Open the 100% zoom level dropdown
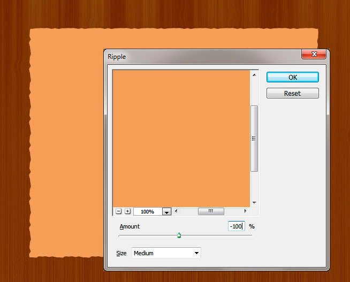Viewport: 350px width, 282px height. [x=166, y=211]
